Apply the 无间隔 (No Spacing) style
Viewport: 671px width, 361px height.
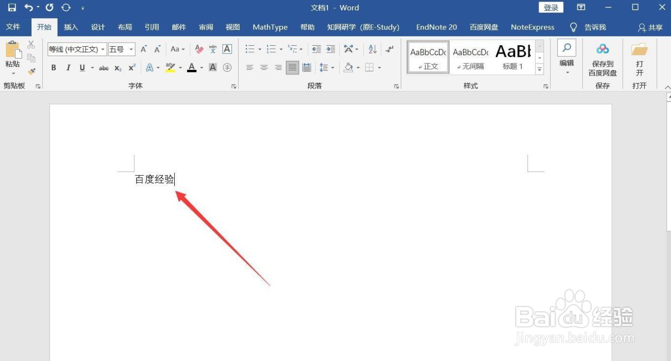coord(471,58)
